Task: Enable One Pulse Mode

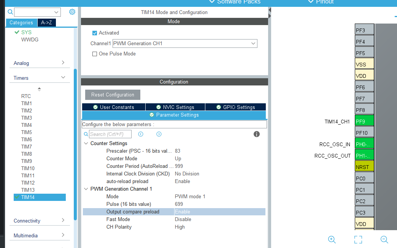Action: click(x=95, y=54)
